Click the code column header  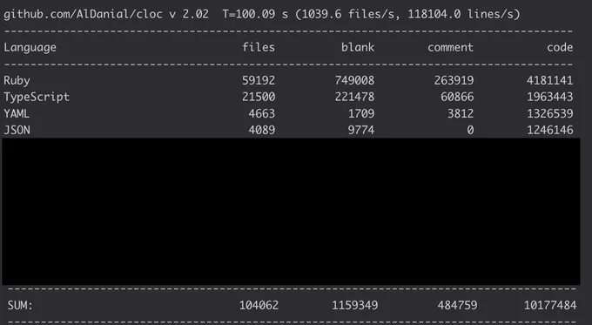tap(560, 47)
